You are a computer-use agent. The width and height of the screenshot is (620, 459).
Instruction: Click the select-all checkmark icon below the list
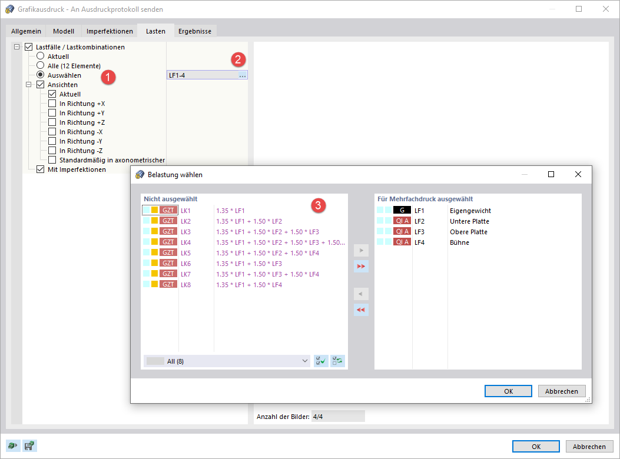pos(321,361)
